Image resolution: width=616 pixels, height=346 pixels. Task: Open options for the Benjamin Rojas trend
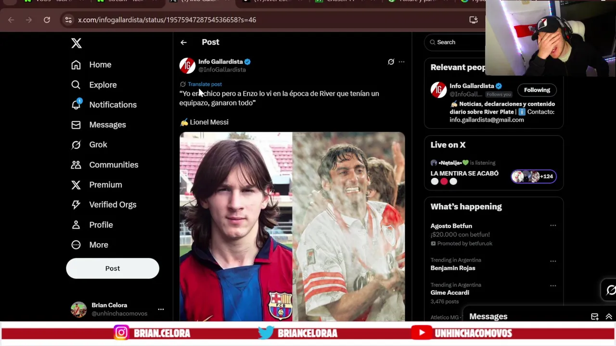(x=553, y=261)
